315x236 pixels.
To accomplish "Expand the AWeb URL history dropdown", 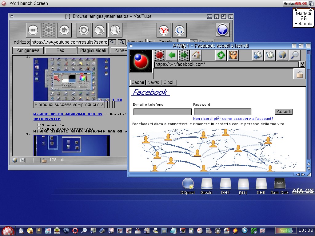I will click(302, 64).
